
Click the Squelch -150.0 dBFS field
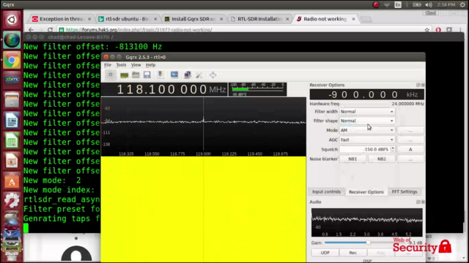coord(365,149)
